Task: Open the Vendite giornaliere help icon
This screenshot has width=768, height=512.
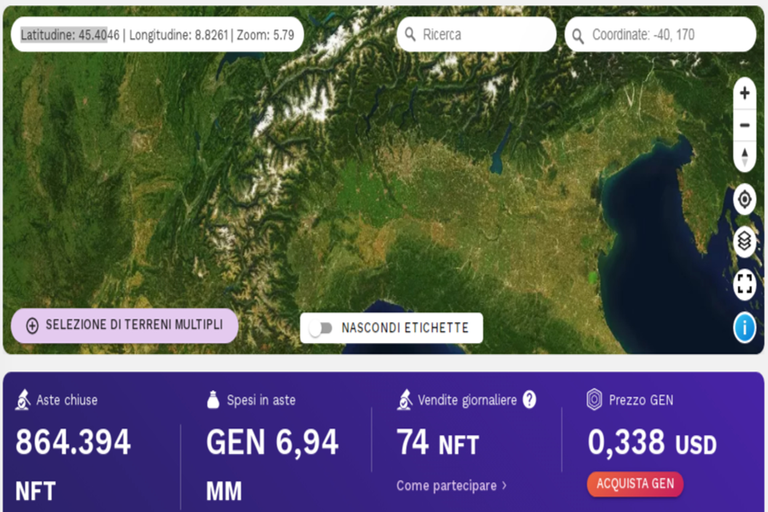Action: pyautogui.click(x=529, y=399)
